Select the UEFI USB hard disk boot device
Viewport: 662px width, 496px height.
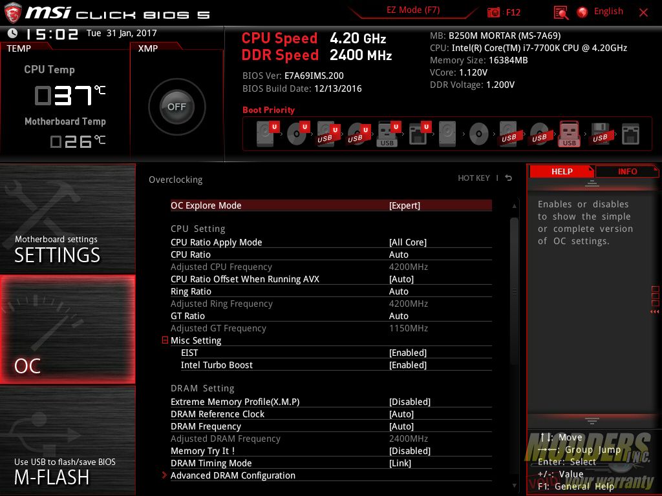[x=328, y=134]
